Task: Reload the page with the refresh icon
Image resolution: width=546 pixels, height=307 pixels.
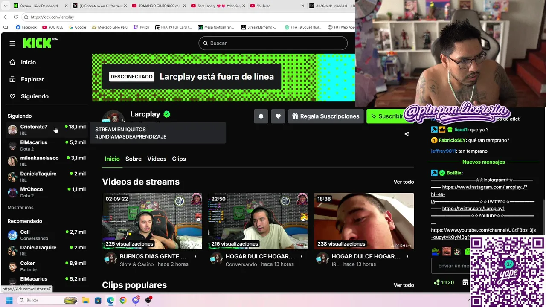Action: click(16, 17)
